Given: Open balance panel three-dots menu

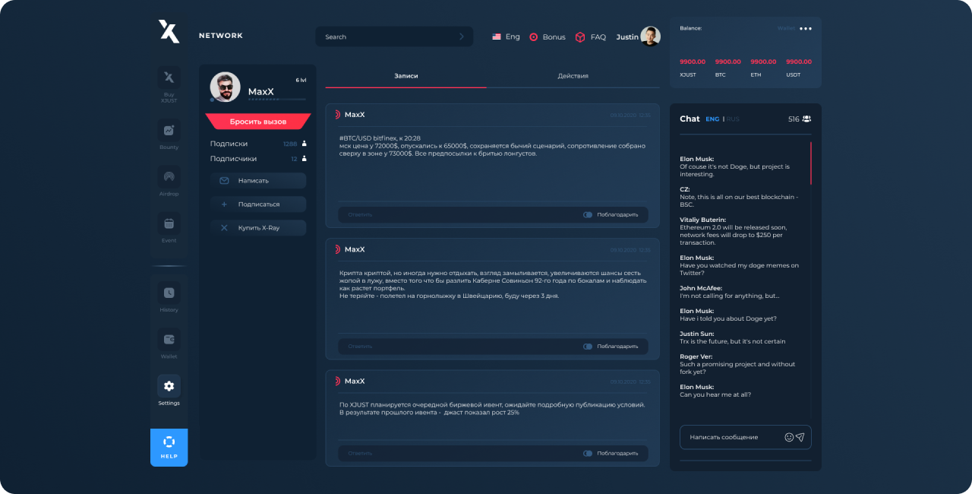Looking at the screenshot, I should 806,29.
